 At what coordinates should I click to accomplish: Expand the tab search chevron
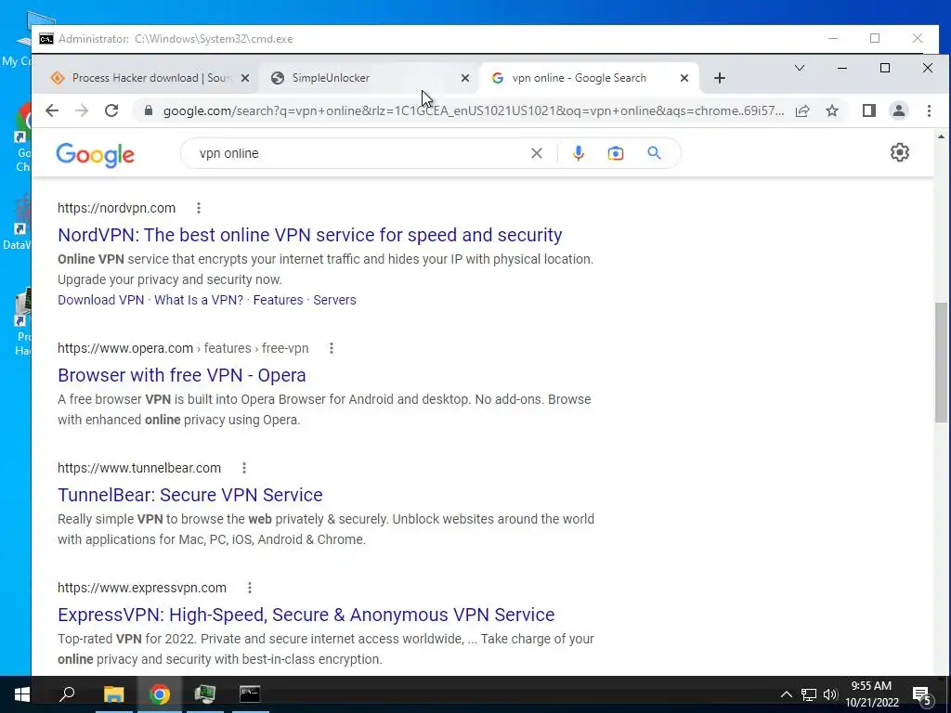800,68
